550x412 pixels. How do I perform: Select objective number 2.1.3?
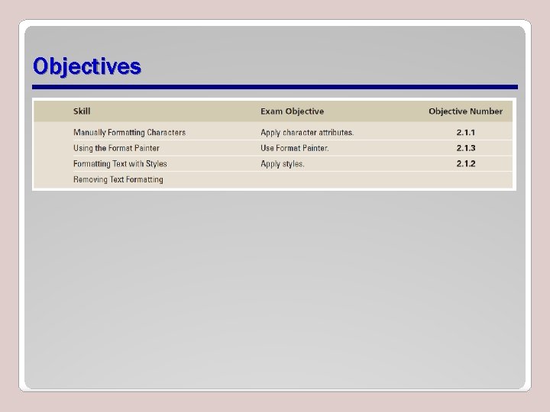pyautogui.click(x=466, y=148)
